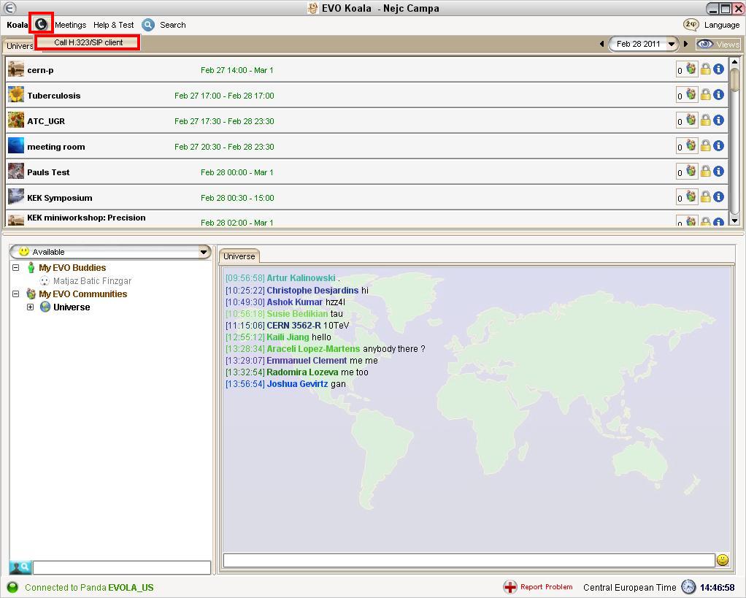Click the phone call icon beside Koala
746x598 pixels.
[41, 24]
